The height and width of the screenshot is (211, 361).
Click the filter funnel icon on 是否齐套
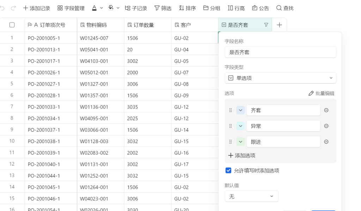pos(266,25)
